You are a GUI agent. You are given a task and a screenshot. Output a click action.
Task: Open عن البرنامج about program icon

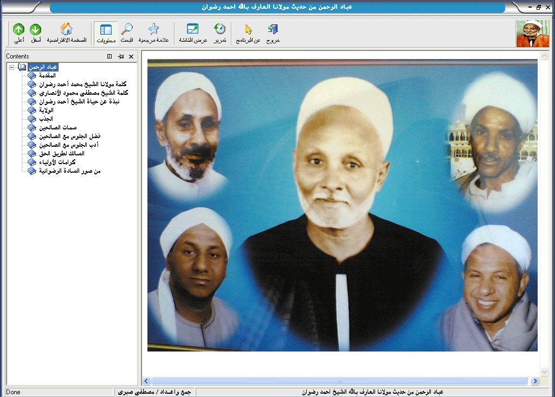pyautogui.click(x=248, y=30)
